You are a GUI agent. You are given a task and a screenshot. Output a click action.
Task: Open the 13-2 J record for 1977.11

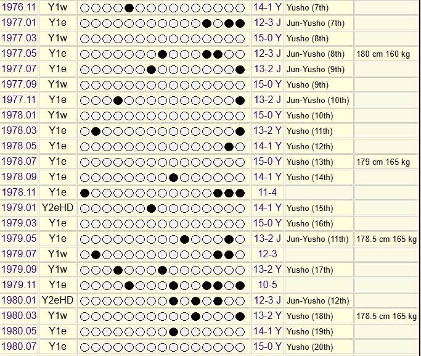tap(268, 100)
